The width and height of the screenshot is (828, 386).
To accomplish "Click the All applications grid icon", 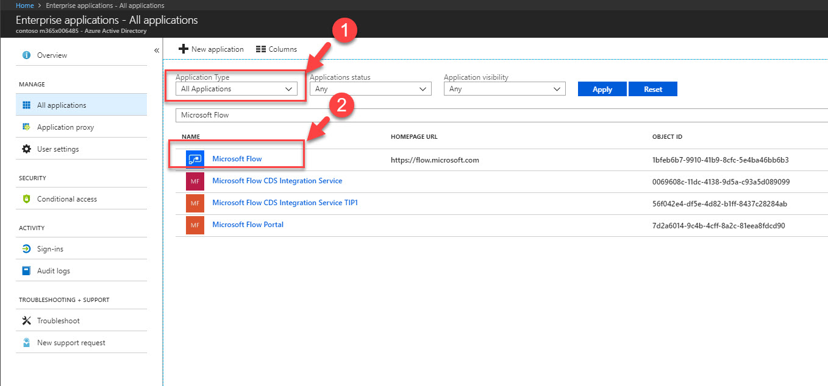I will tap(26, 105).
